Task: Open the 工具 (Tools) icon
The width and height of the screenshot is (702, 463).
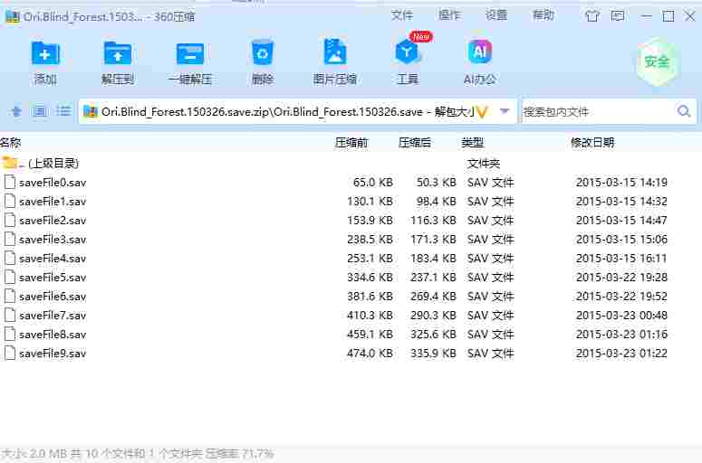Action: (x=407, y=52)
